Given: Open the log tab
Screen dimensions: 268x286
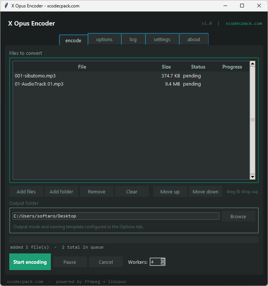Looking at the screenshot, I should pyautogui.click(x=133, y=40).
